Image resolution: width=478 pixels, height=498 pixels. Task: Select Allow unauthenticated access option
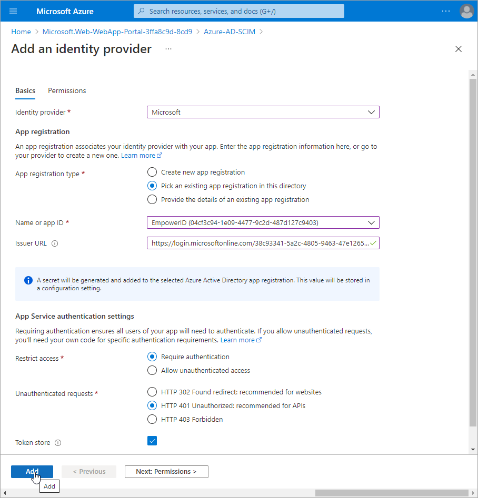[x=152, y=370]
